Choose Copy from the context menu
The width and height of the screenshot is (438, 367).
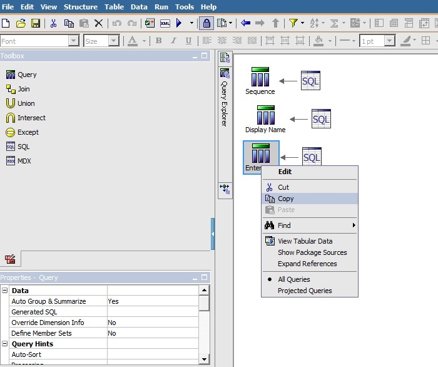[x=310, y=199]
